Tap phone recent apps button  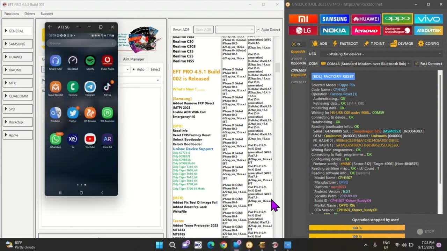(60, 192)
